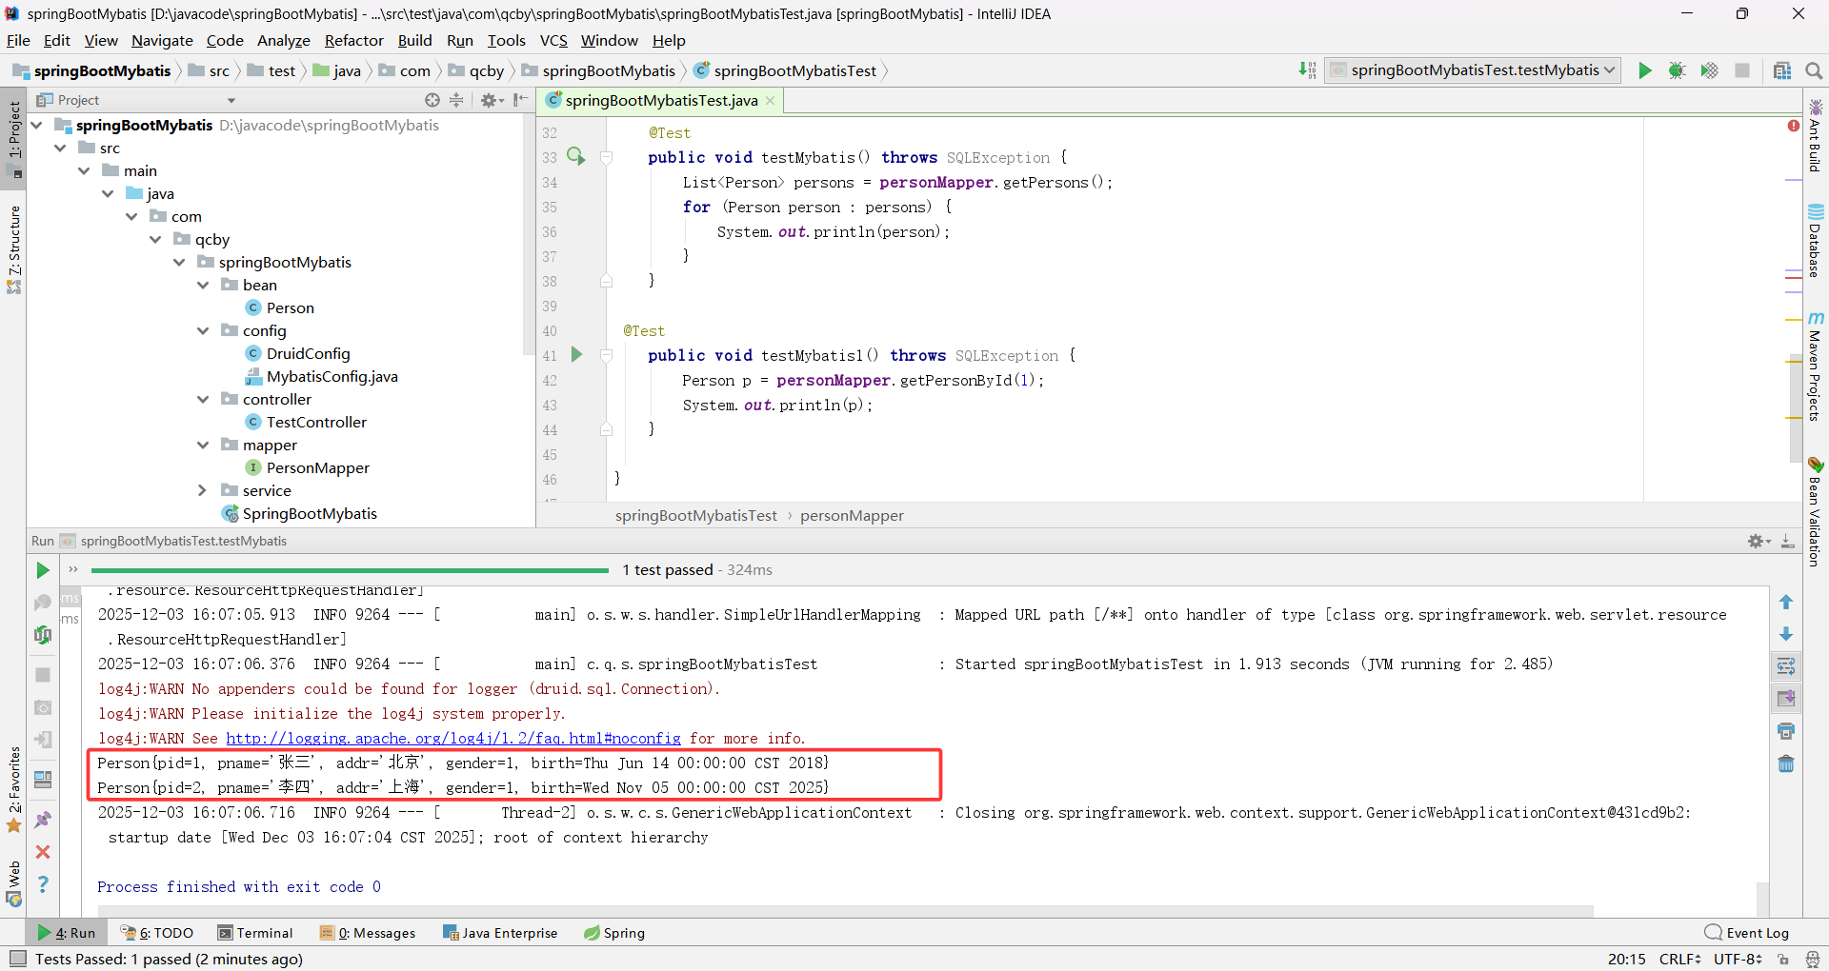Open the run configuration dropdown
1829x971 pixels.
(x=1473, y=70)
